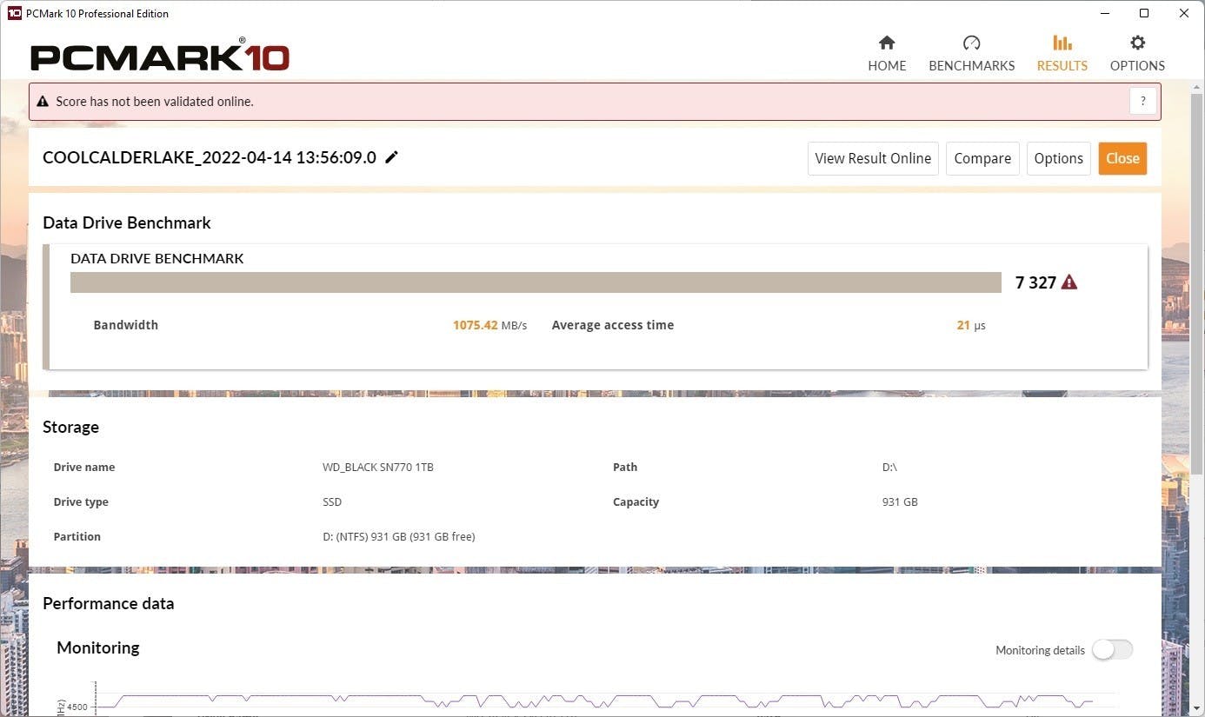Click the capacity value 931 GB
This screenshot has width=1205, height=717.
pos(900,502)
